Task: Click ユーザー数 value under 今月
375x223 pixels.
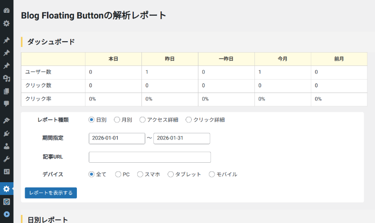Action: 260,72
